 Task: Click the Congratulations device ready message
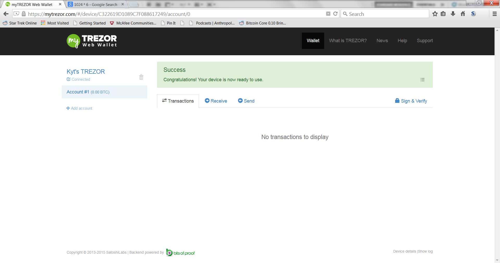213,80
